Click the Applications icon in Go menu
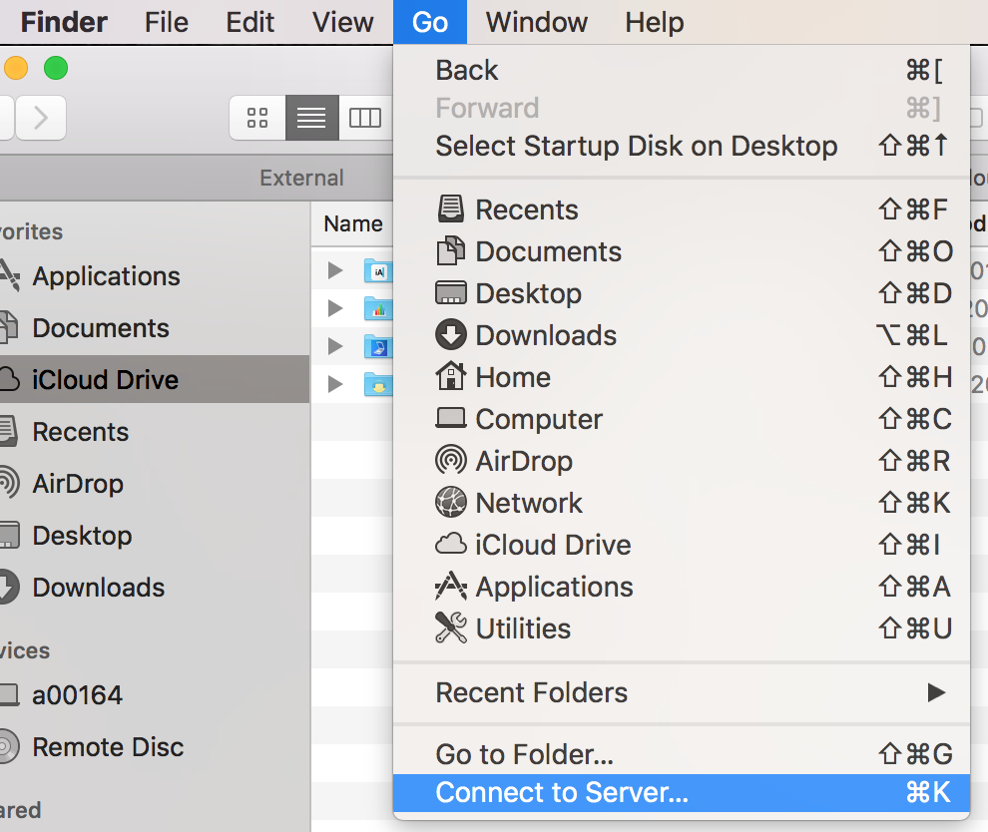Viewport: 988px width, 832px height. pos(450,586)
